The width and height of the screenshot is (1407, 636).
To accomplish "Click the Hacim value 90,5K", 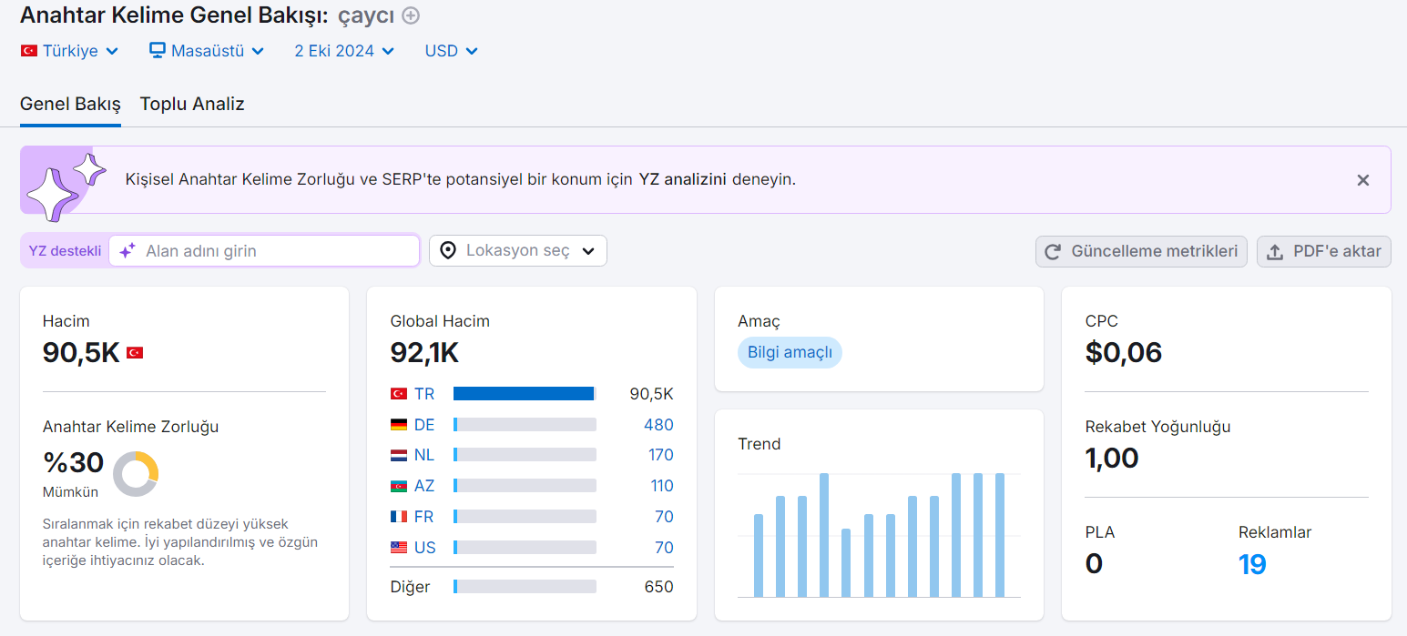I will coord(81,352).
